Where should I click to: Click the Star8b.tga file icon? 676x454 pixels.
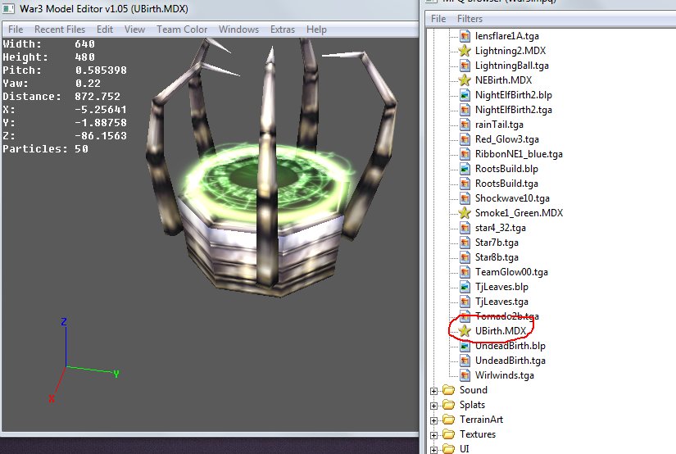[465, 257]
